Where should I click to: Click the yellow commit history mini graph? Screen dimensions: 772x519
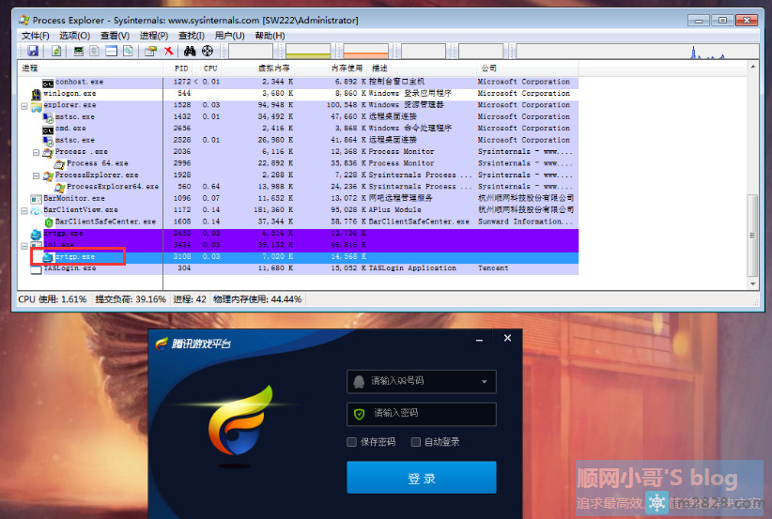[x=308, y=51]
